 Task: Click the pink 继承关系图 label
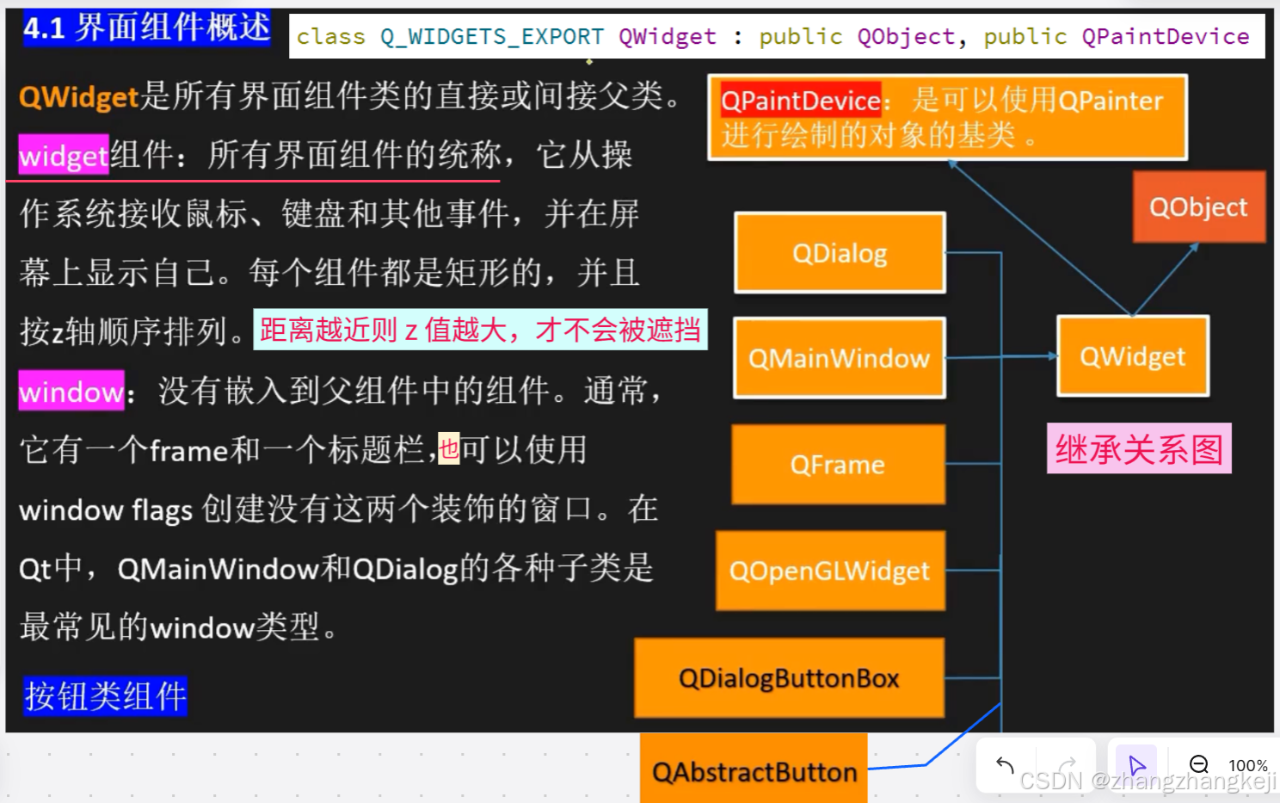1138,448
